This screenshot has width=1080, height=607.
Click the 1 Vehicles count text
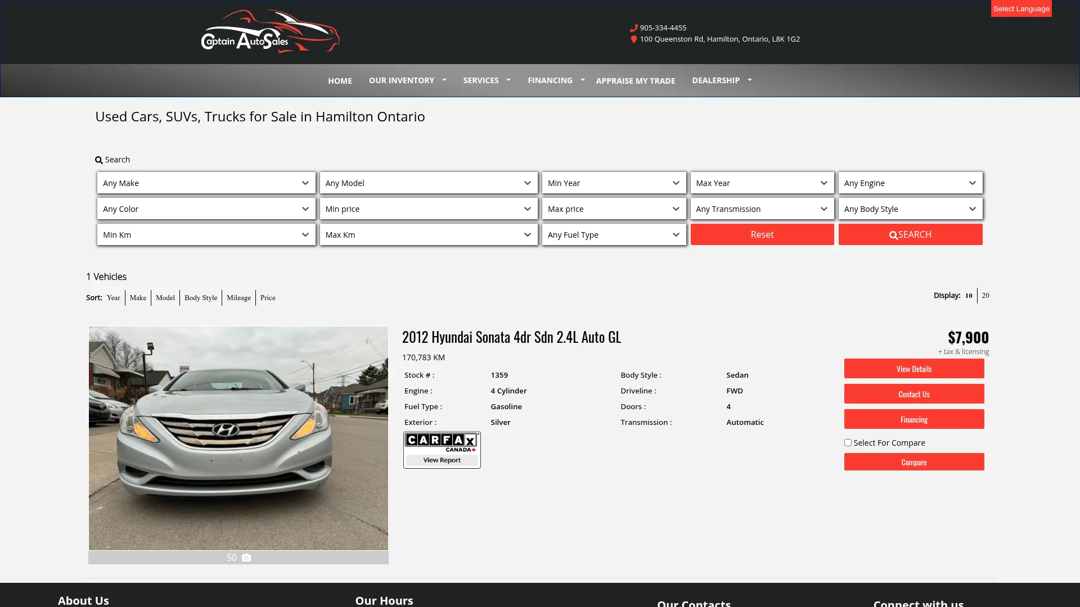106,277
